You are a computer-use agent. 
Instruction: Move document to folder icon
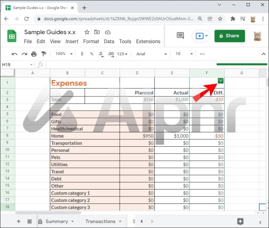click(97, 32)
